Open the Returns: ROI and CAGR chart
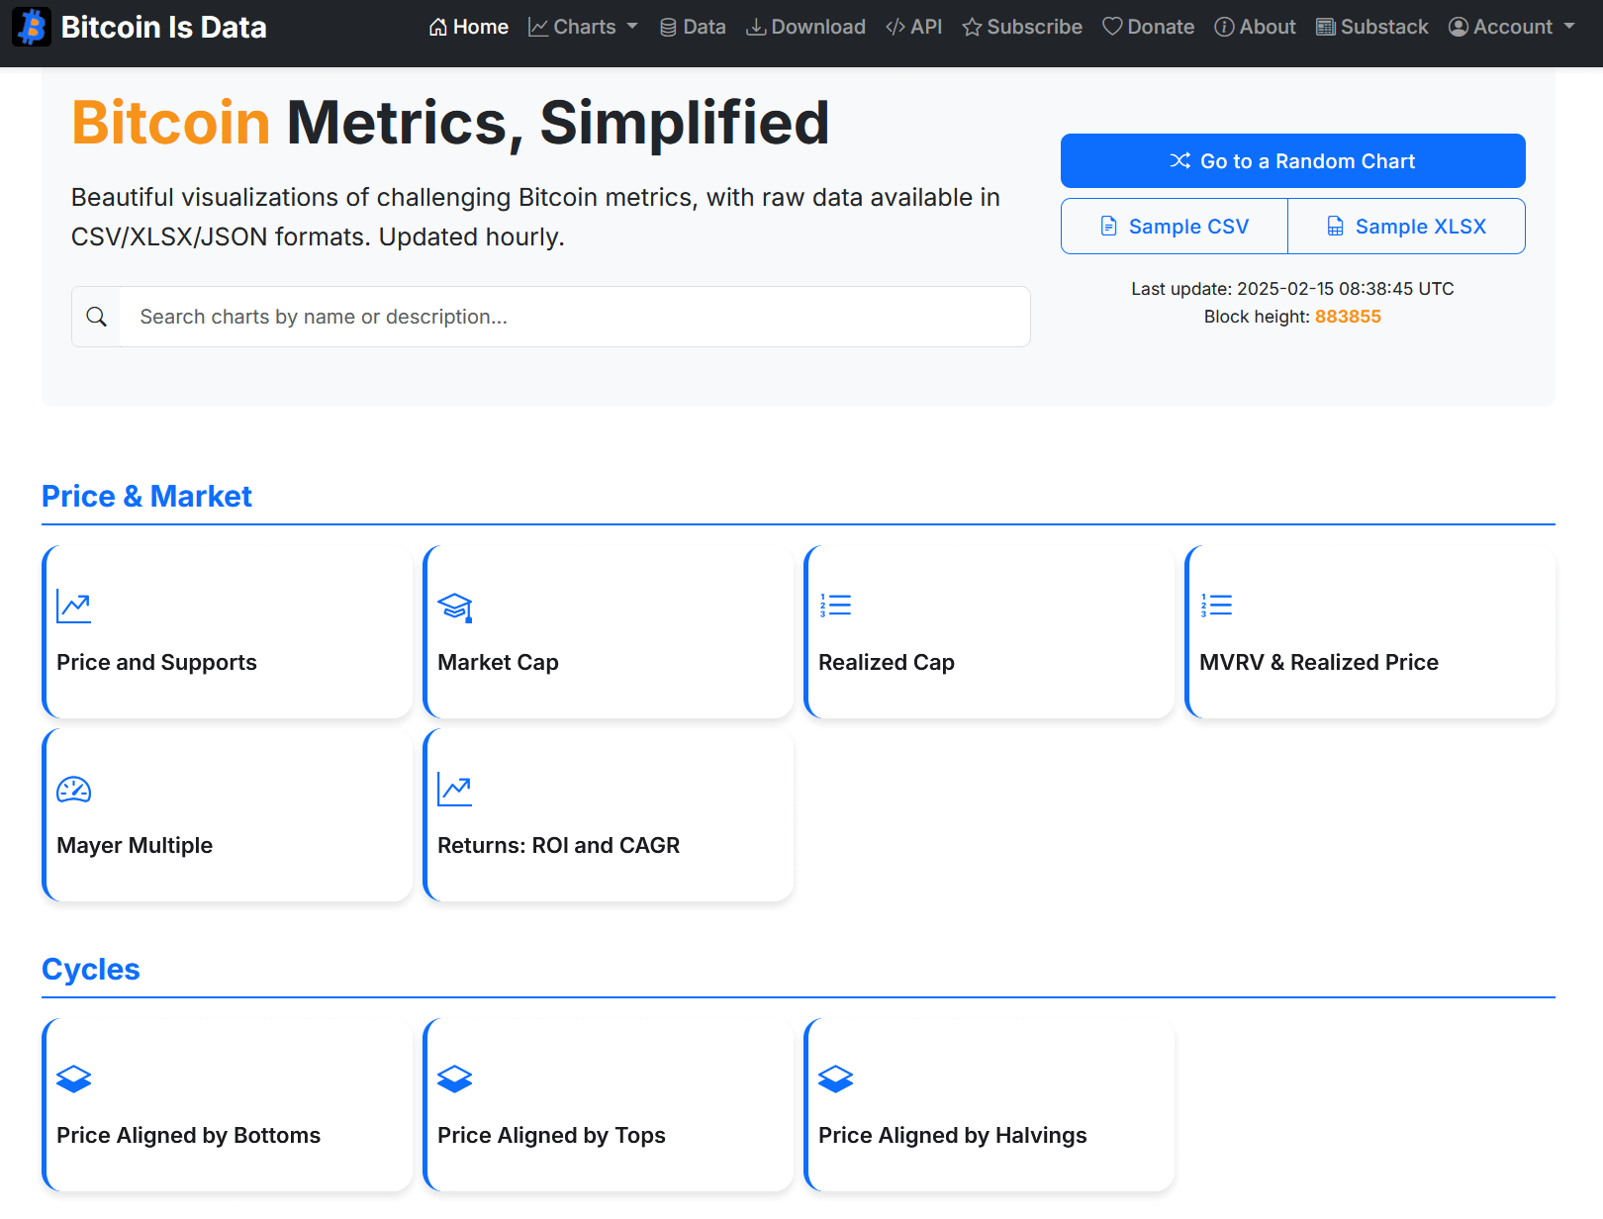Viewport: 1603px width, 1219px height. click(x=609, y=814)
